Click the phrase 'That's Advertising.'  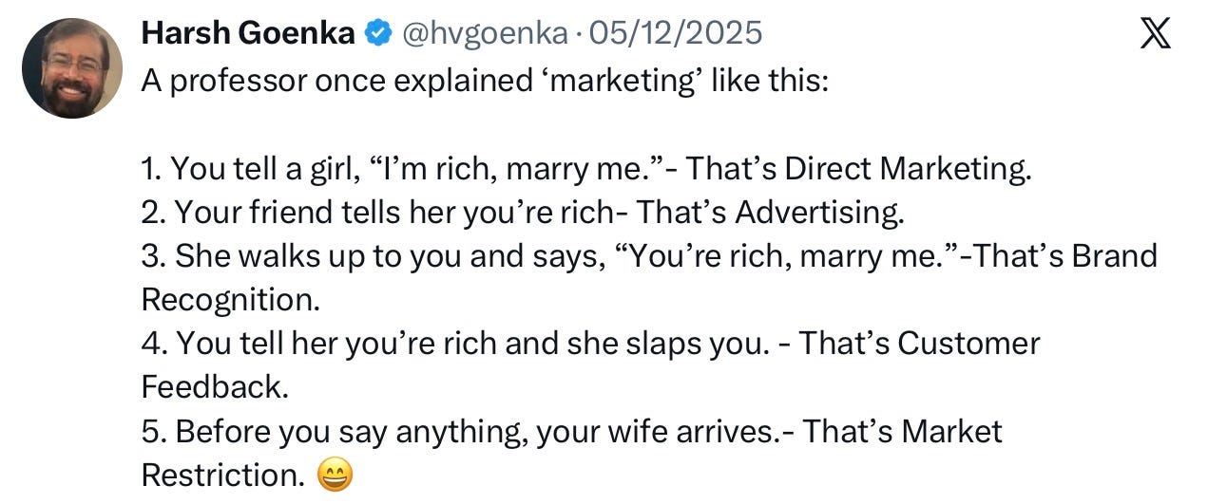(770, 213)
